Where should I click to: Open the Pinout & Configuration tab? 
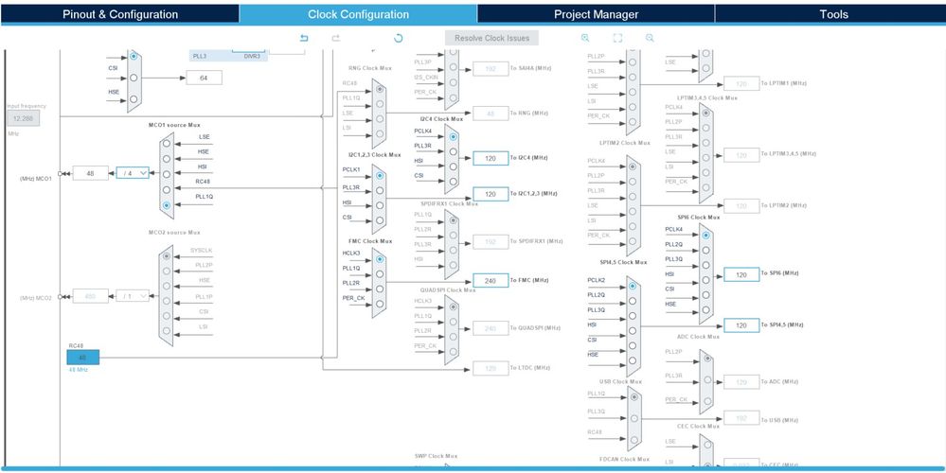[x=120, y=14]
